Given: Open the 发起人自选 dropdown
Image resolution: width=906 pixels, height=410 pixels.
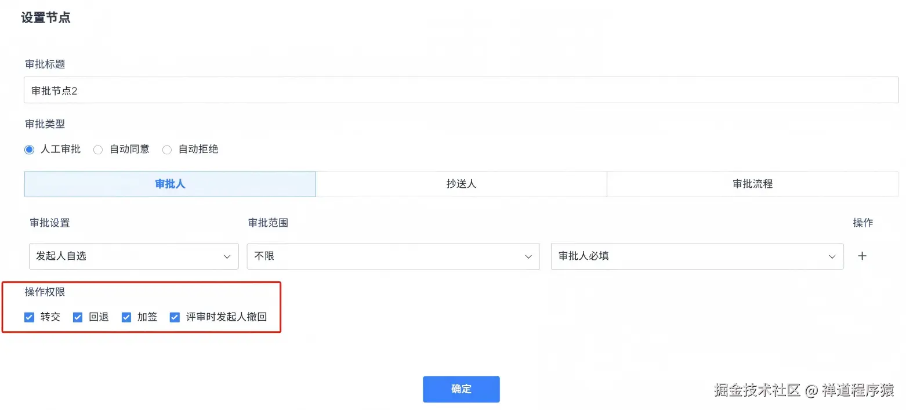Looking at the screenshot, I should [133, 256].
